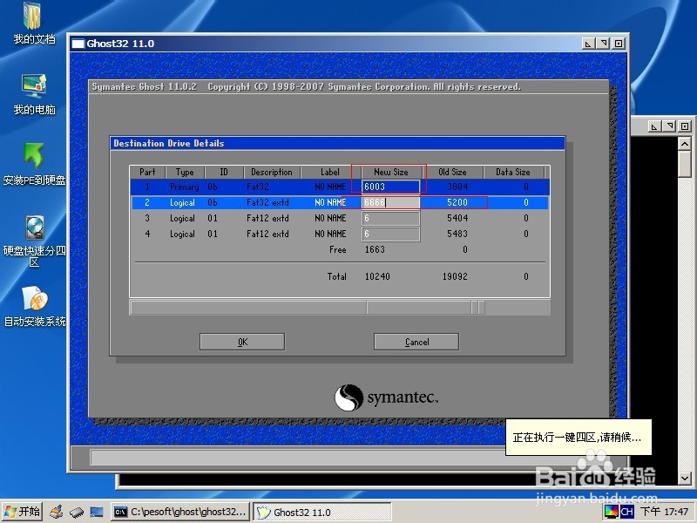This screenshot has width=697, height=523.
Task: Click the Data Size column header
Action: [513, 172]
